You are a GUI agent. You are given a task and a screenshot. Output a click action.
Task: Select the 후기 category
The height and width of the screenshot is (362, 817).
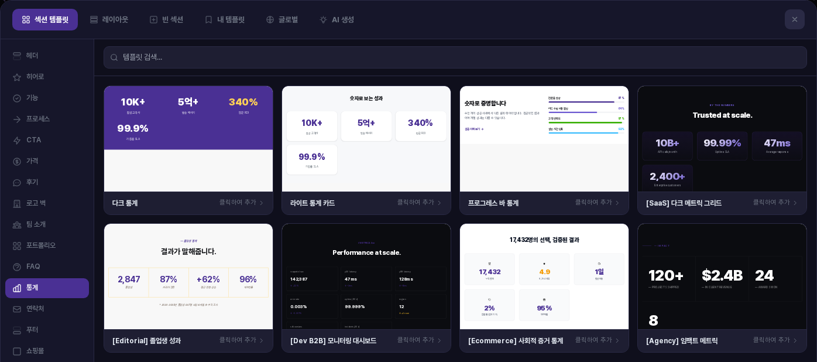[x=47, y=182]
